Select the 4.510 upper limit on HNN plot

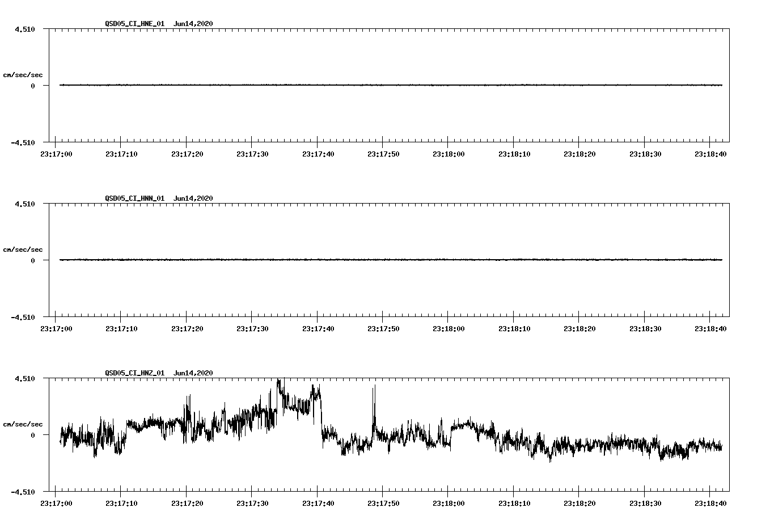click(25, 204)
